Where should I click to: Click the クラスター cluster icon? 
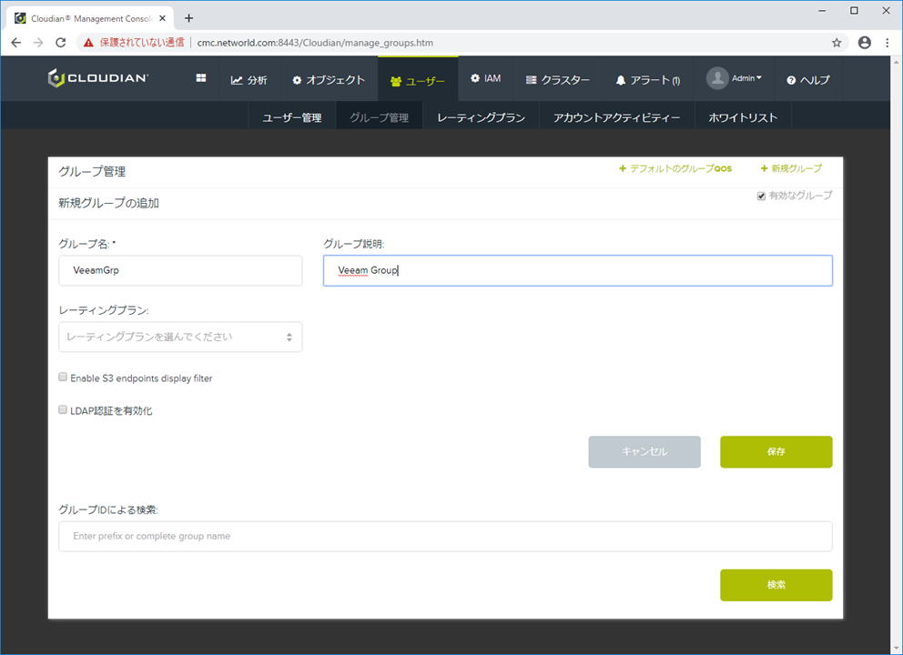point(532,79)
